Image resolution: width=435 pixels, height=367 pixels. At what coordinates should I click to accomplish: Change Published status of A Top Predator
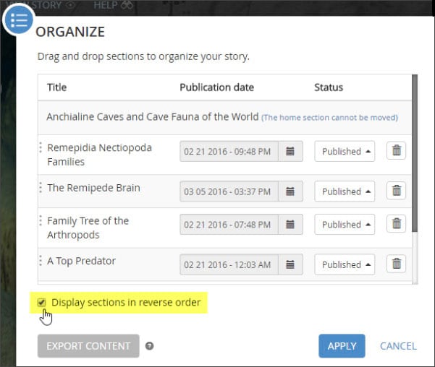pyautogui.click(x=344, y=264)
